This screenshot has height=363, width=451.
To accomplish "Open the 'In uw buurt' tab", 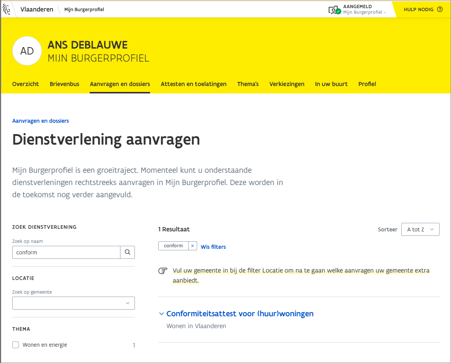I will point(331,84).
